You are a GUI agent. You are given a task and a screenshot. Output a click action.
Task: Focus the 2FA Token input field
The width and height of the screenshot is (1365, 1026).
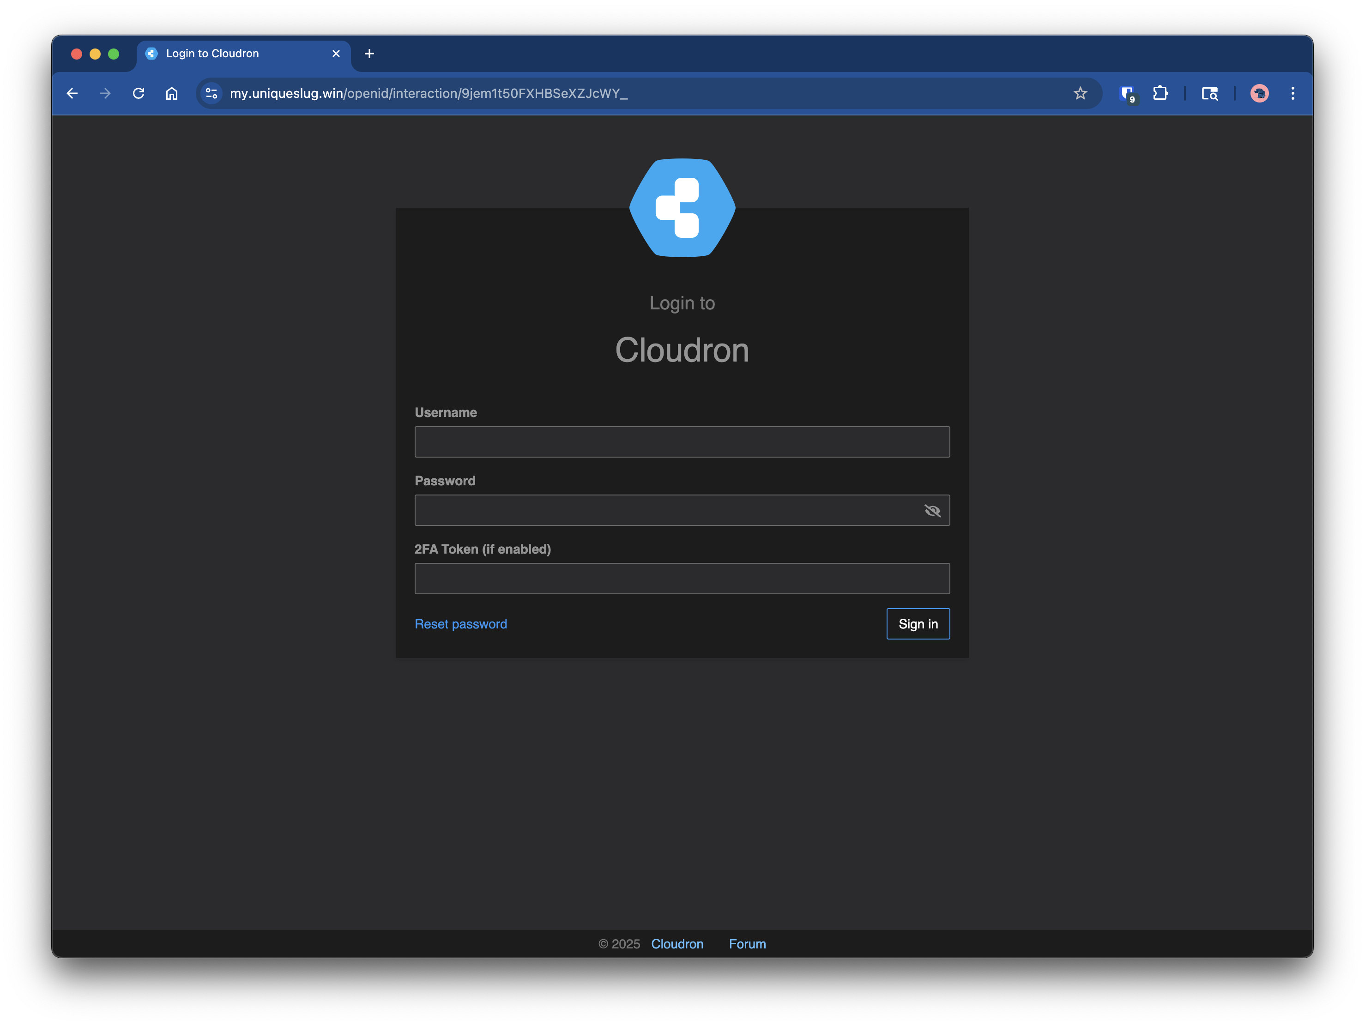coord(682,578)
